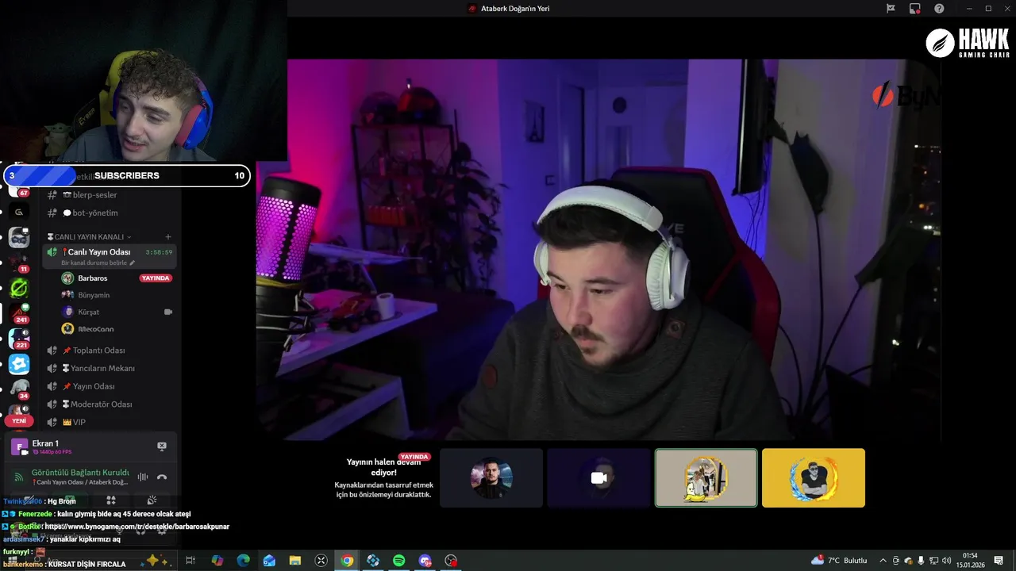Open Outlook mail from the taskbar

tap(269, 561)
